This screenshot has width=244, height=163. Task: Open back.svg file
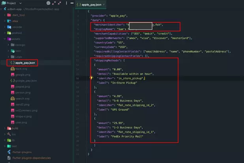coord(21,69)
